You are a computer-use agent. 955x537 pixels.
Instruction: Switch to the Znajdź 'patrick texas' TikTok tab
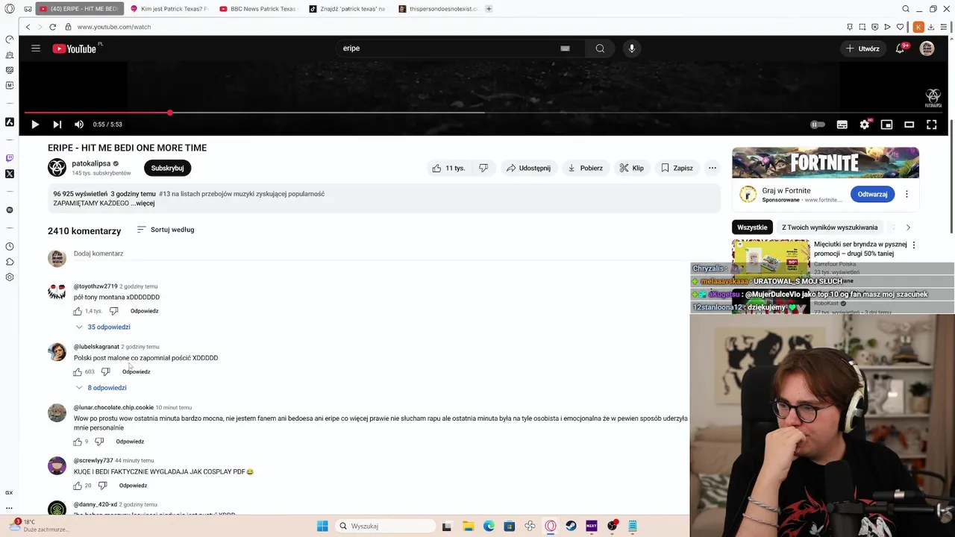point(348,9)
